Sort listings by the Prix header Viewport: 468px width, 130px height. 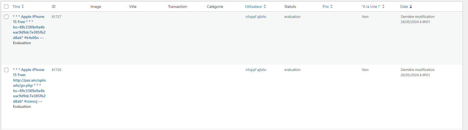[326, 6]
